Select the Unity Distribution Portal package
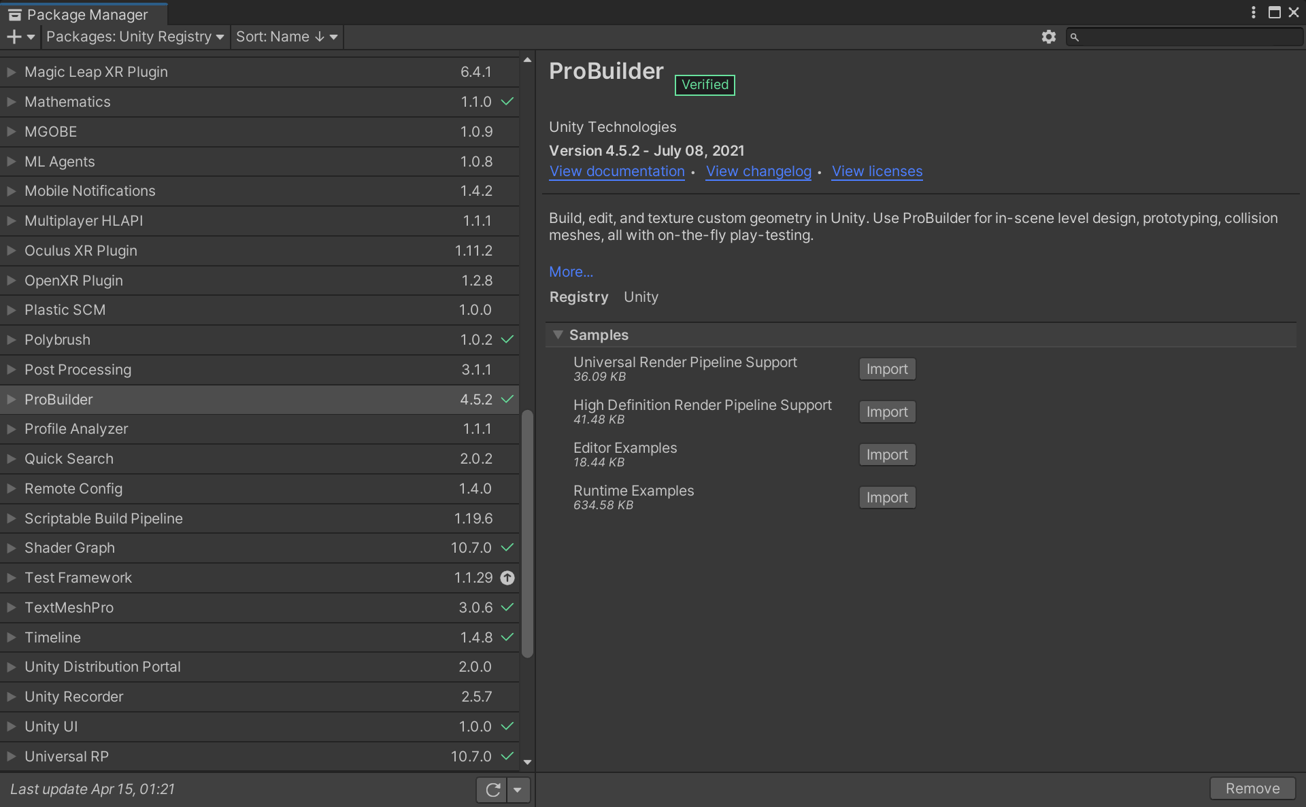The width and height of the screenshot is (1306, 807). pyautogui.click(x=259, y=667)
